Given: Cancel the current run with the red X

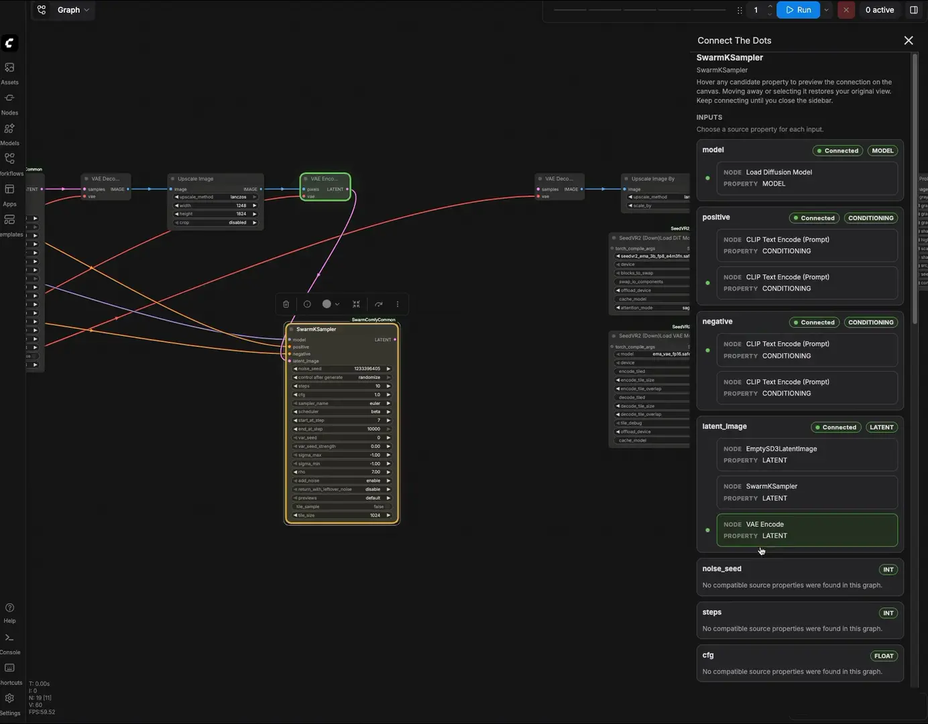Looking at the screenshot, I should (x=846, y=10).
